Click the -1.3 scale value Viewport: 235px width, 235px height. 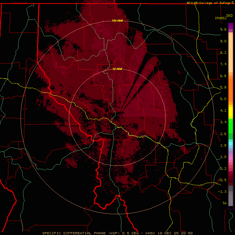click(x=222, y=192)
